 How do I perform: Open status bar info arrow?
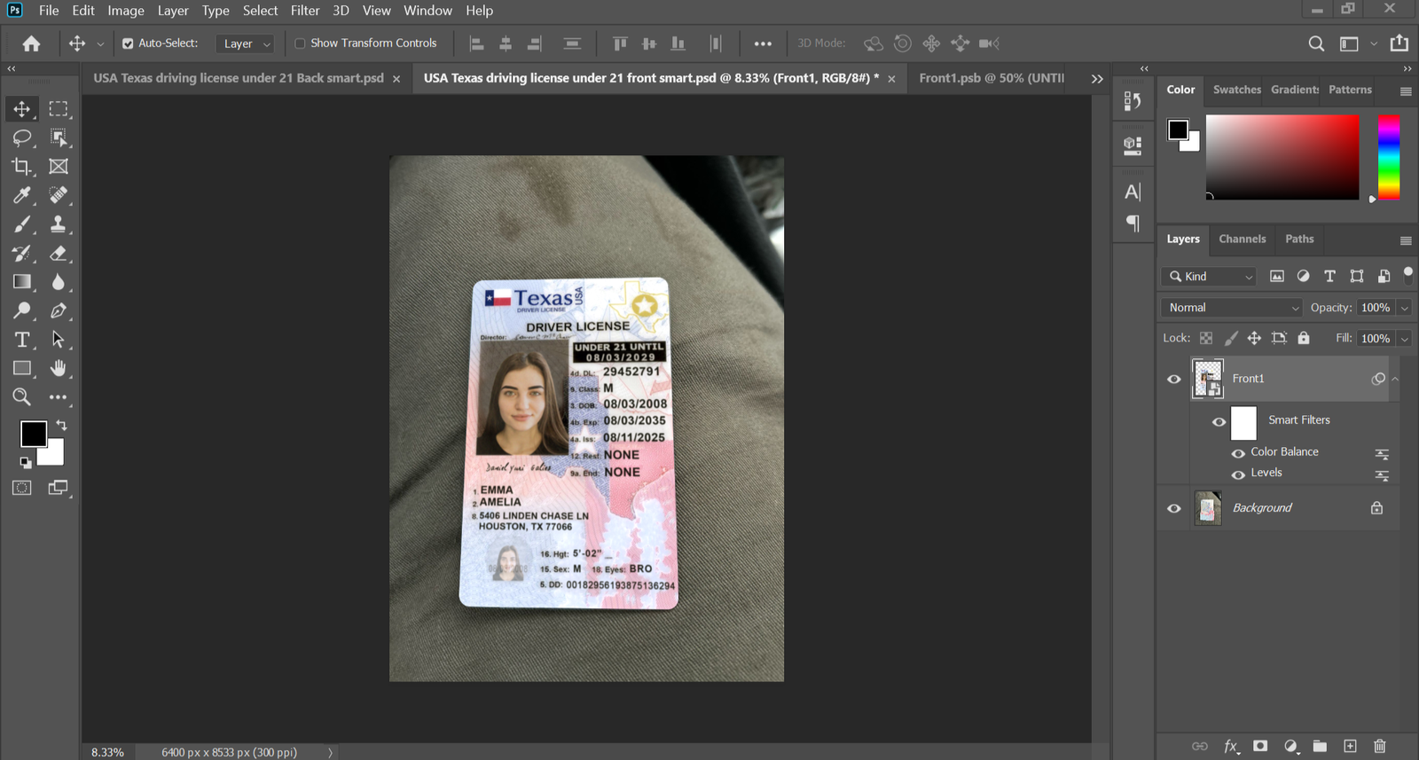click(x=330, y=752)
